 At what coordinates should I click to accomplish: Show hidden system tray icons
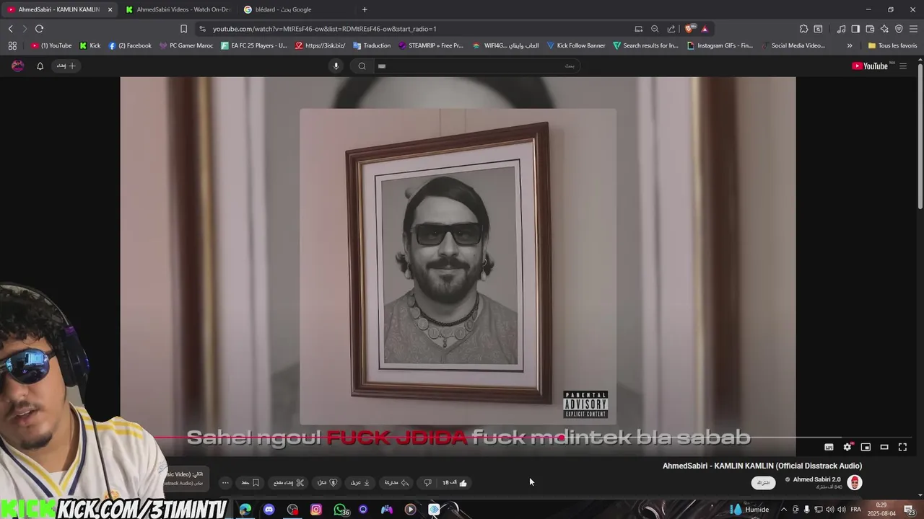[x=784, y=510]
